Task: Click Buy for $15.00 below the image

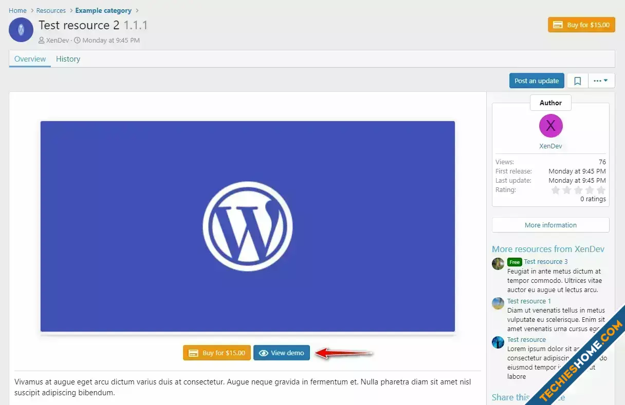Action: (x=217, y=353)
